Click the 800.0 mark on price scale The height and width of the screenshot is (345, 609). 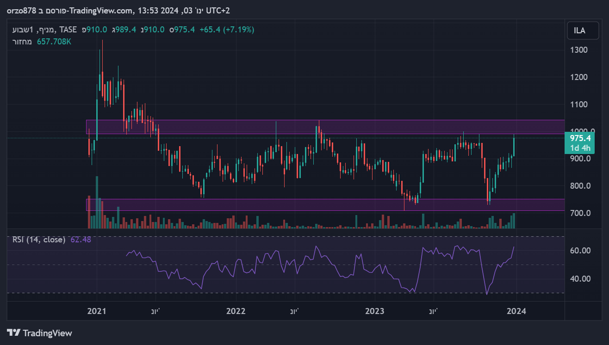(580, 186)
